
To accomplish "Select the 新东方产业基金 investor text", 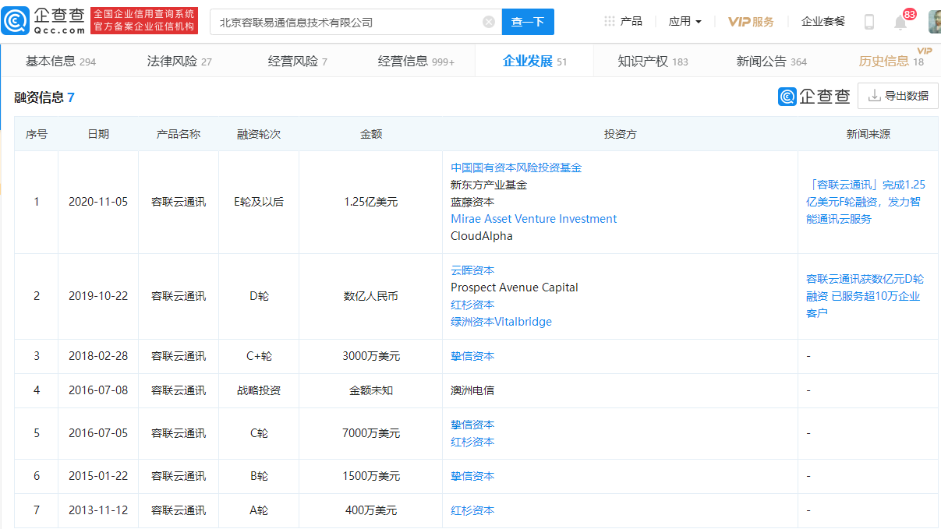I will pos(489,185).
